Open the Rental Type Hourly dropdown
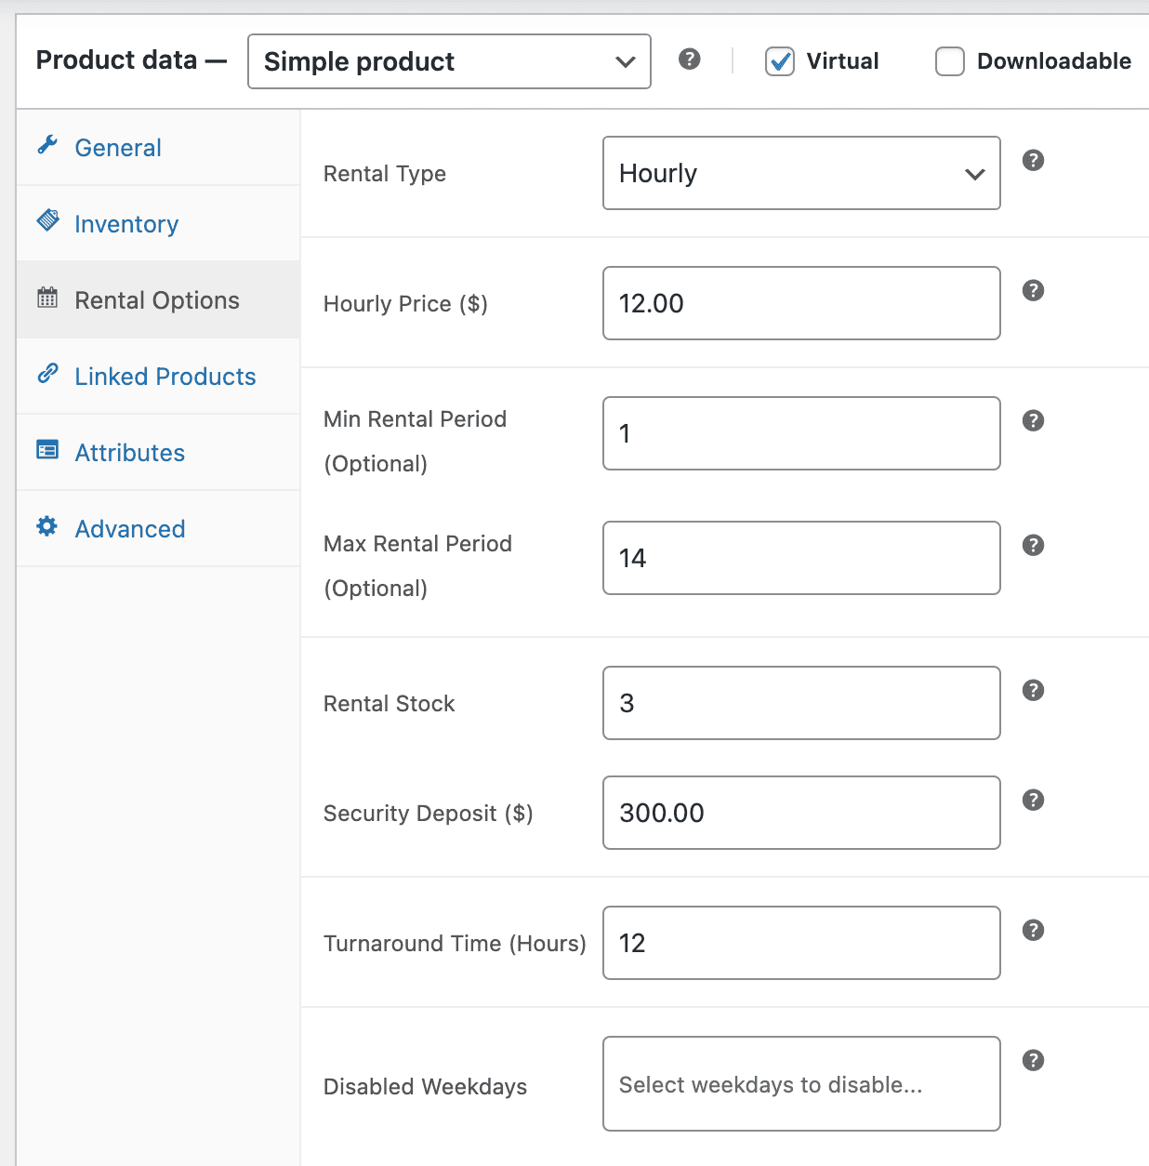Viewport: 1149px width, 1166px height. click(801, 173)
